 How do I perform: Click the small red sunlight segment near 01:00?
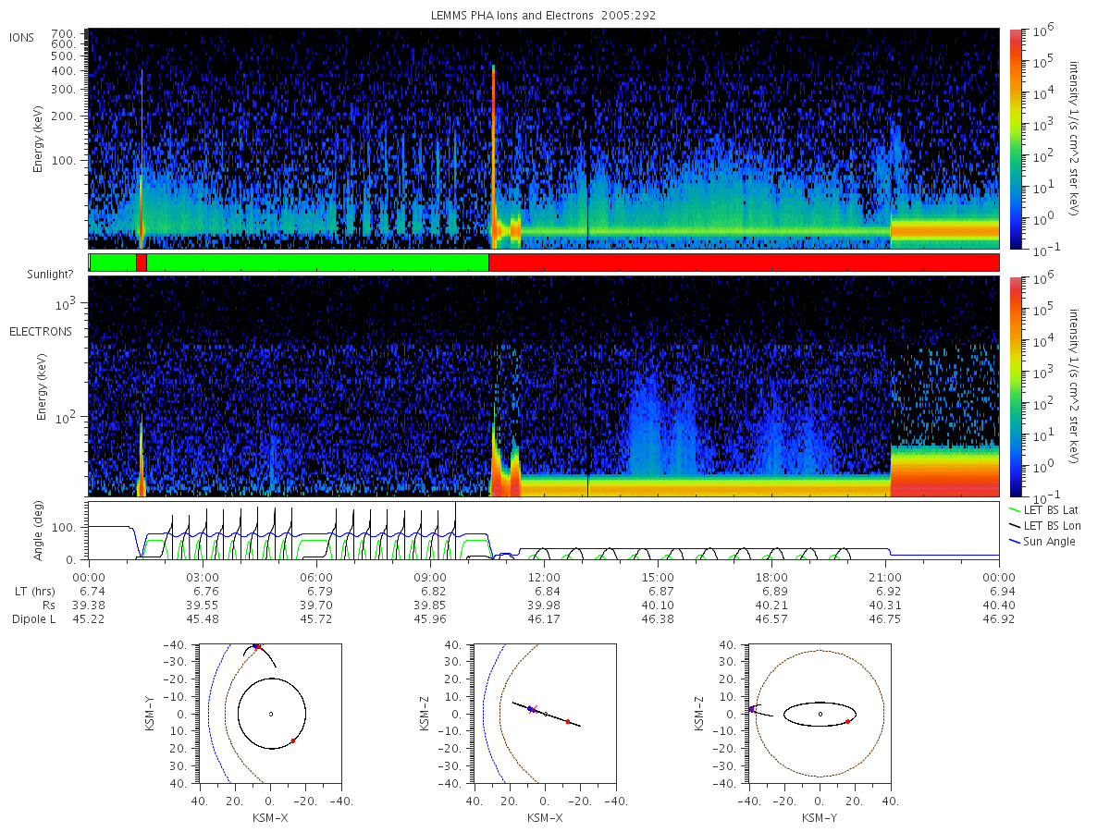coord(141,263)
